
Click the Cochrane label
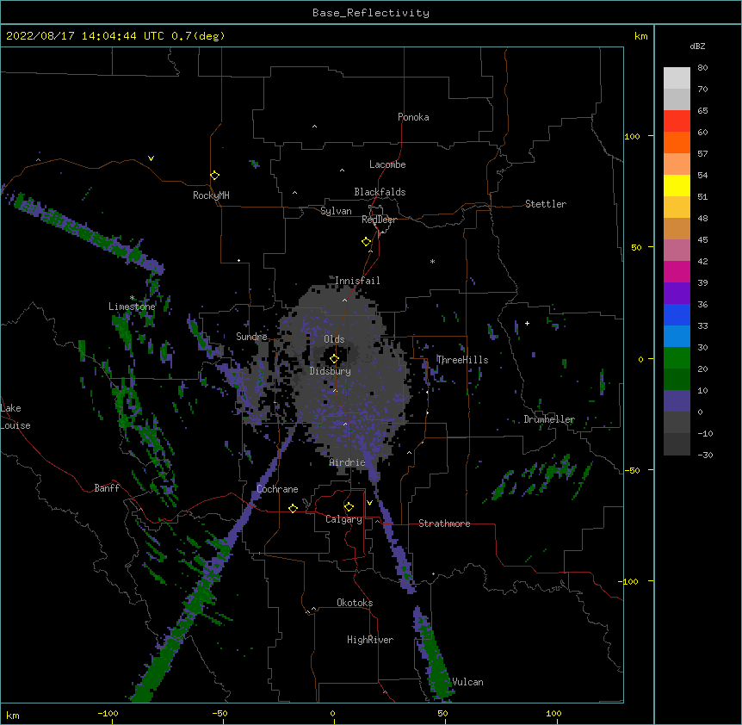point(277,489)
